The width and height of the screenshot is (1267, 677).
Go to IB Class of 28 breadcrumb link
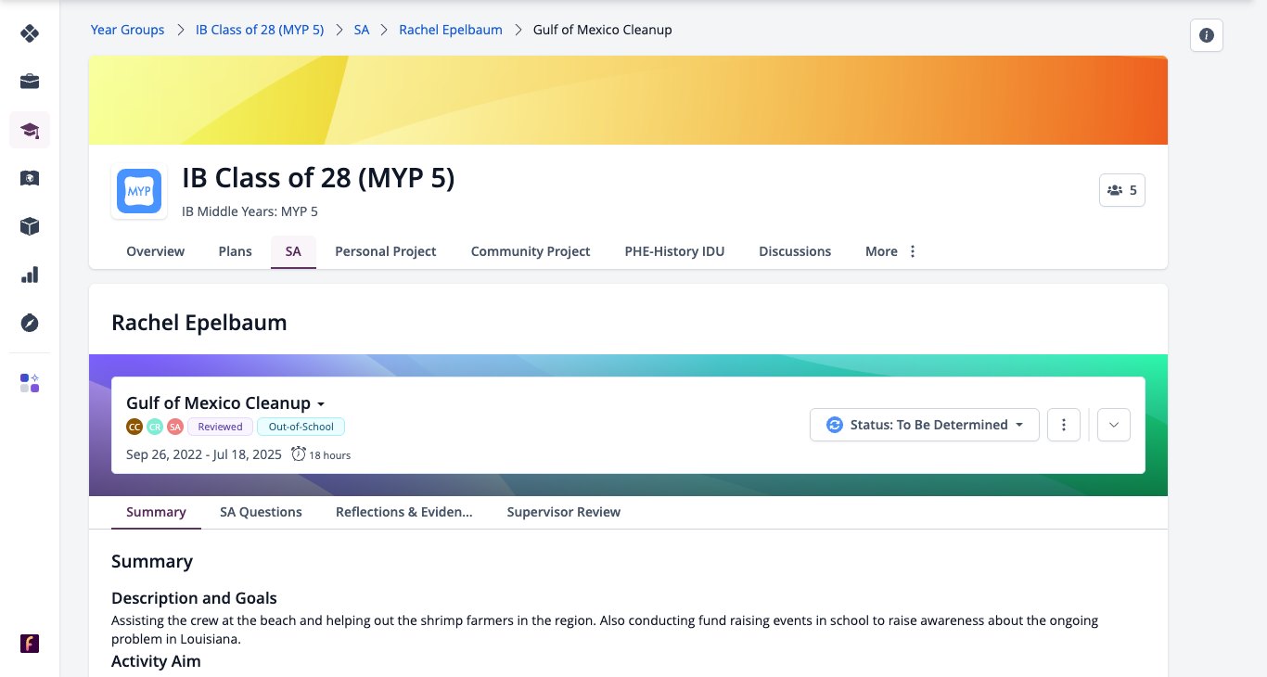tap(260, 30)
